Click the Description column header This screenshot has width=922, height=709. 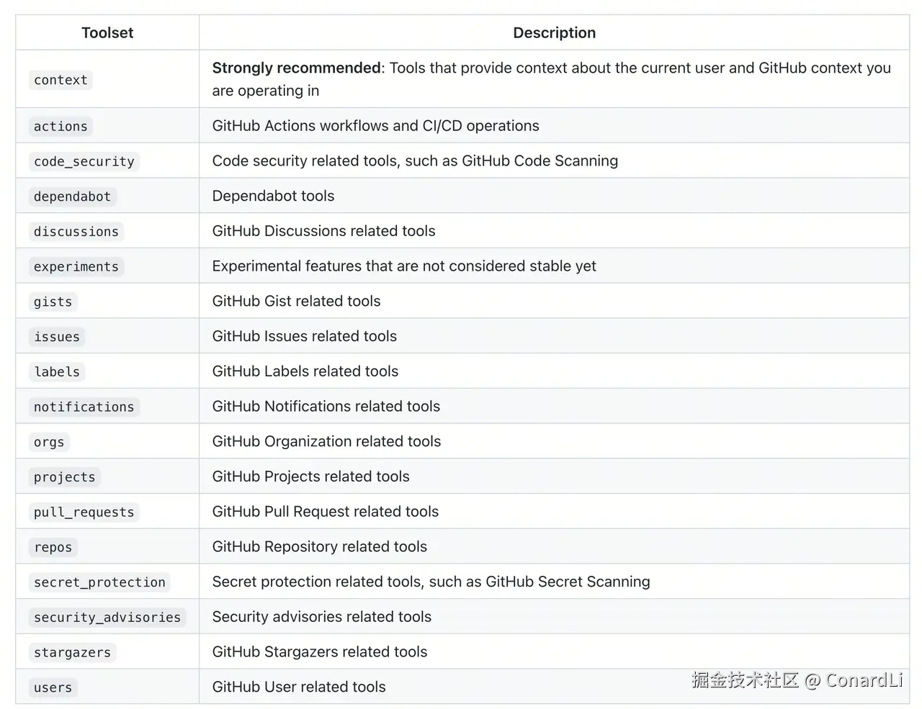click(x=555, y=32)
